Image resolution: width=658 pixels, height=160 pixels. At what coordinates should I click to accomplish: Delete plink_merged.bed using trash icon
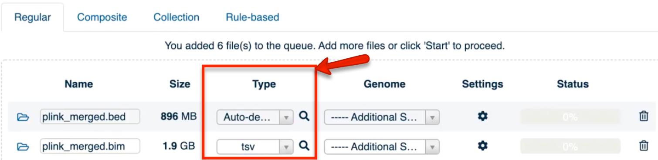[x=643, y=116]
